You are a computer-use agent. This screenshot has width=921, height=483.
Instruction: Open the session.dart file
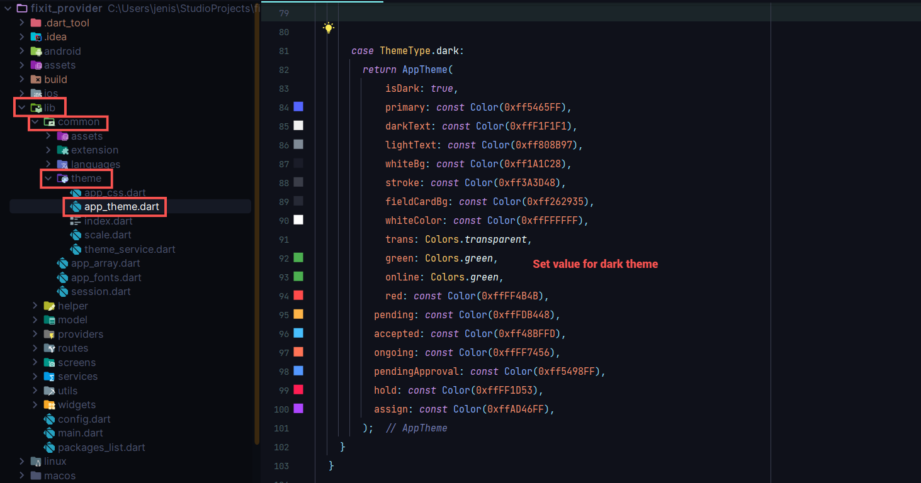101,292
